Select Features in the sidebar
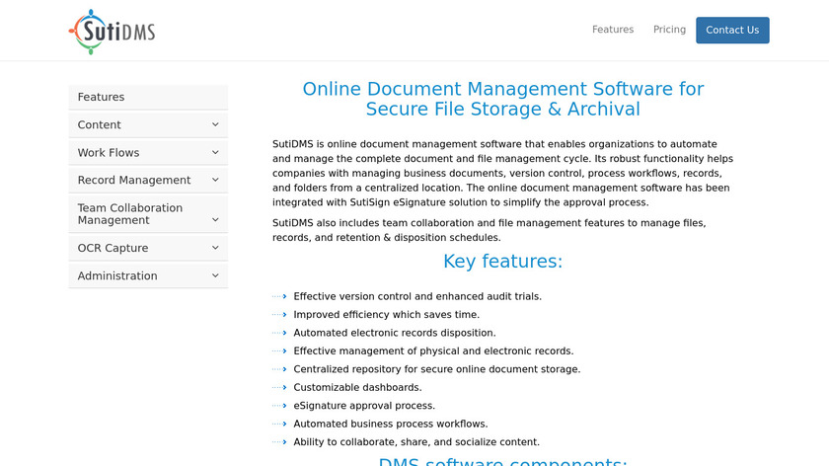Image resolution: width=829 pixels, height=466 pixels. coord(101,97)
